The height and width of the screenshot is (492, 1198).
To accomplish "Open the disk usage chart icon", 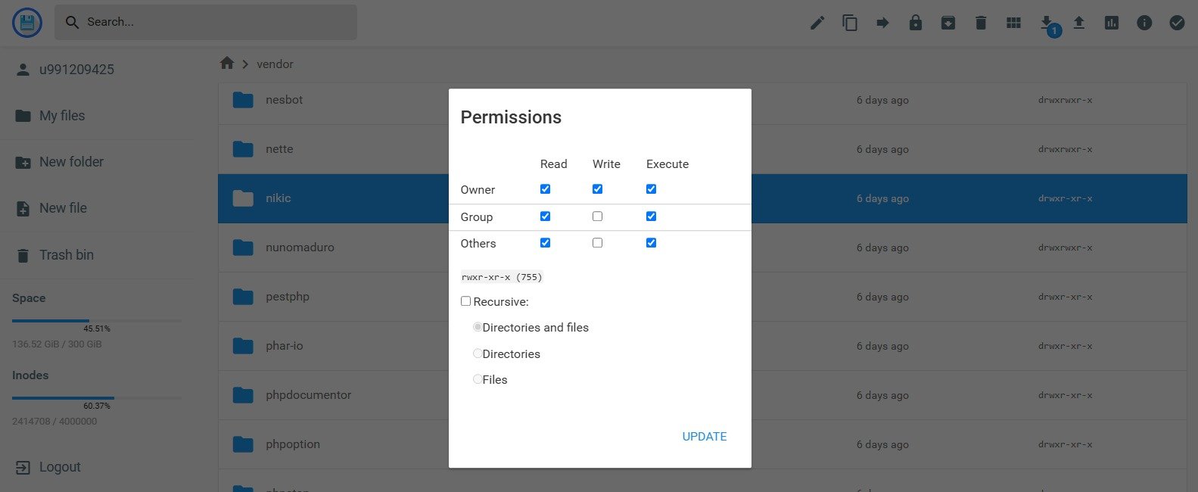I will [x=1112, y=23].
